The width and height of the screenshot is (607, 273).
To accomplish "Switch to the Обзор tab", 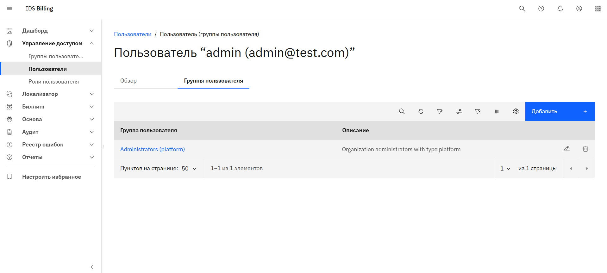I will click(128, 81).
